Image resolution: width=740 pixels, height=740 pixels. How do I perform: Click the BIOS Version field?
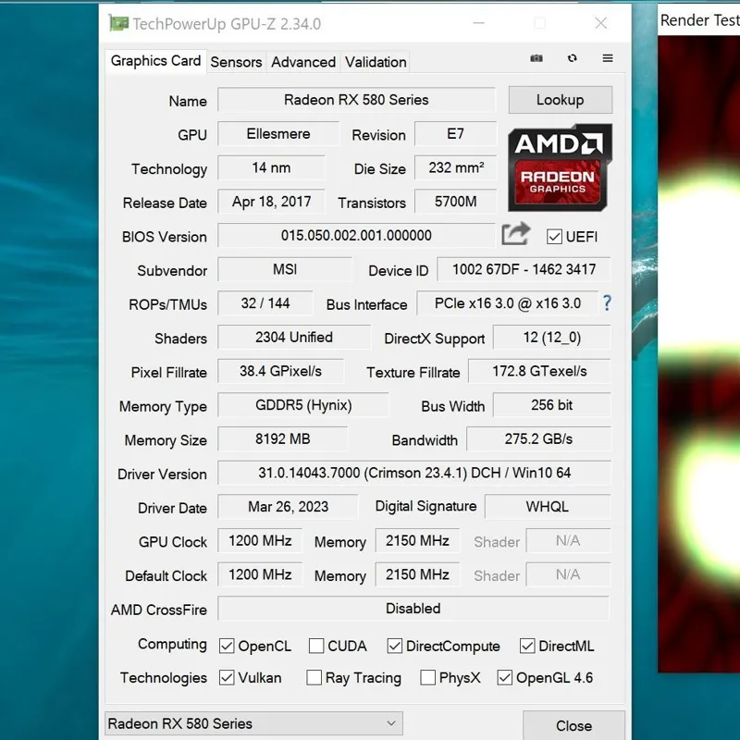click(x=356, y=236)
